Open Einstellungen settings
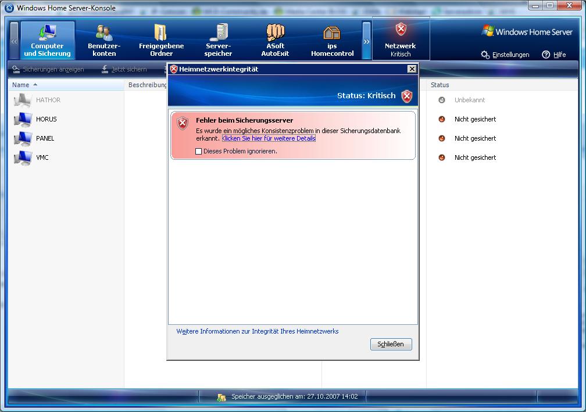Screen dimensions: 586x412 tap(505, 55)
